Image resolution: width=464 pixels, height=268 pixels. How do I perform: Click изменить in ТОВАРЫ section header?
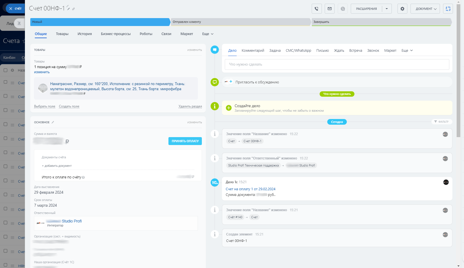[194, 50]
